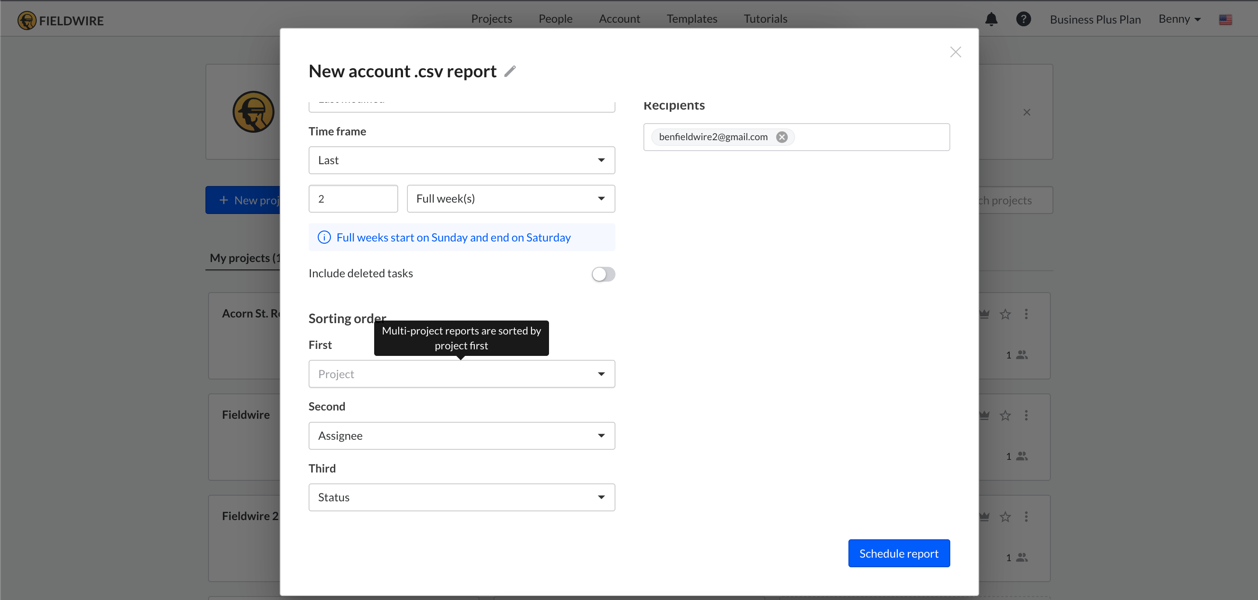The width and height of the screenshot is (1258, 600).
Task: Open the Time frame Last dropdown
Action: pyautogui.click(x=462, y=161)
